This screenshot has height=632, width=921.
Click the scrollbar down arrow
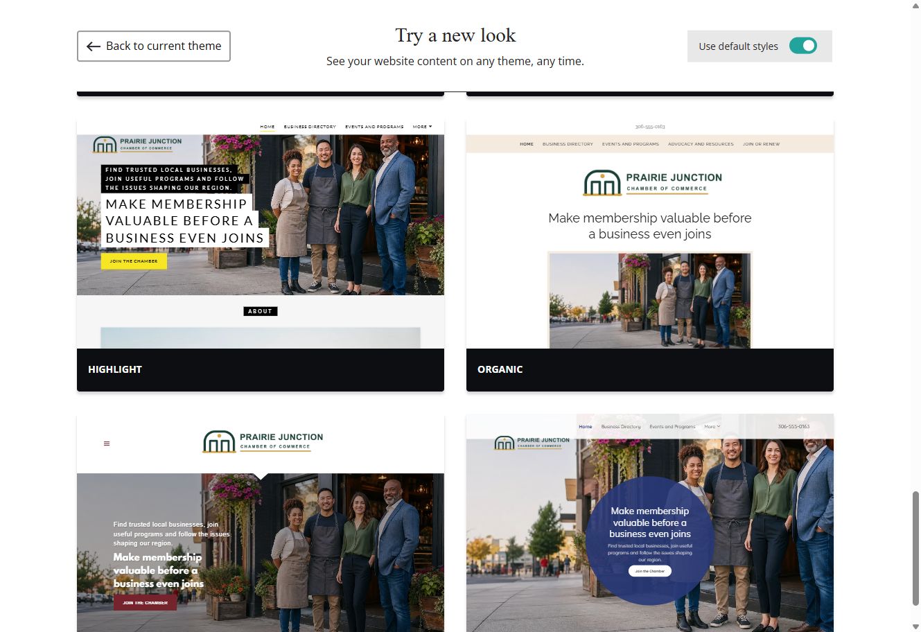click(x=915, y=627)
